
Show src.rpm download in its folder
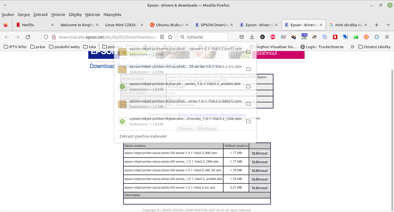[x=248, y=69]
